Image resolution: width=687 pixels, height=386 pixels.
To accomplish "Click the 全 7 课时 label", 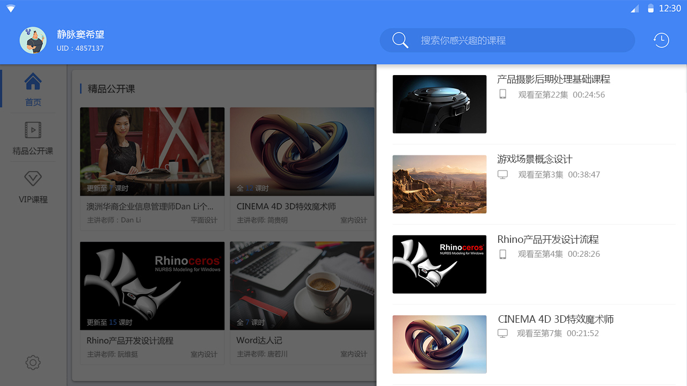I will (x=251, y=322).
